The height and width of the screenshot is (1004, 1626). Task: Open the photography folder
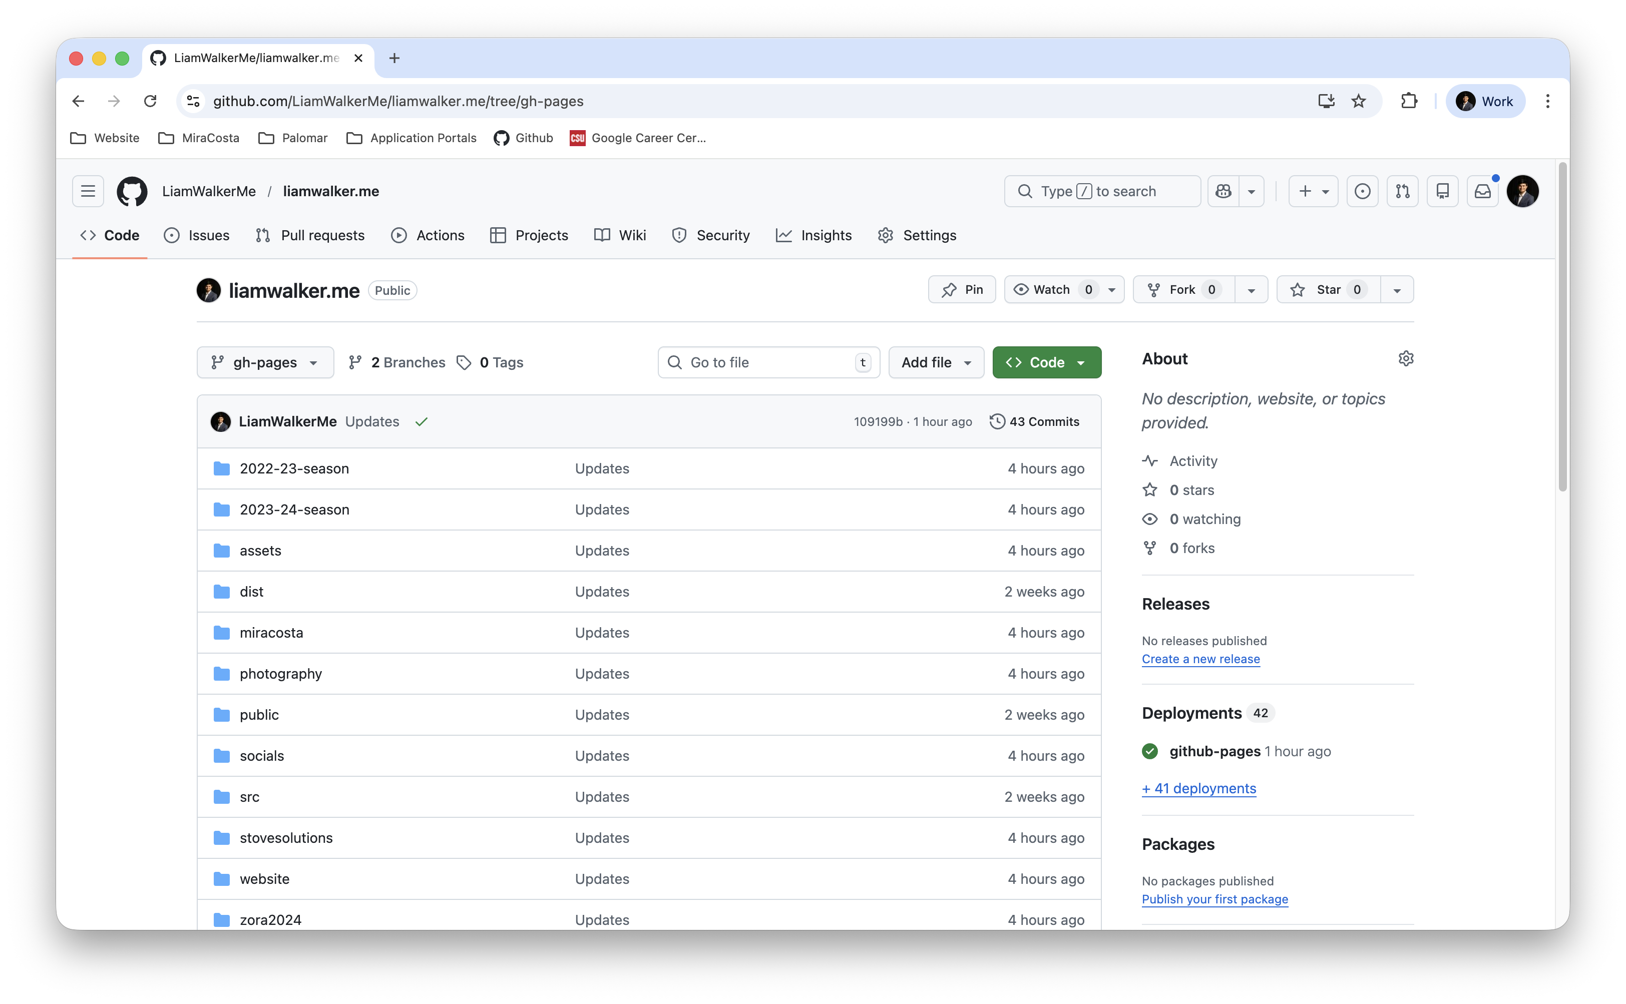[x=281, y=674]
